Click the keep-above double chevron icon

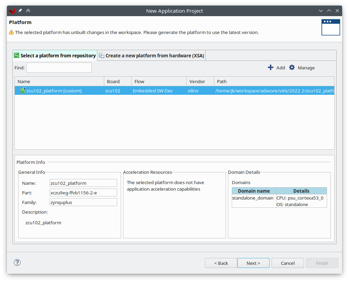[28, 10]
